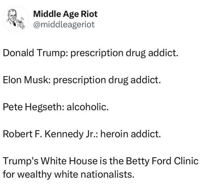
Task: Click the words Betty Ford Clinic
Action: [x=162, y=161]
